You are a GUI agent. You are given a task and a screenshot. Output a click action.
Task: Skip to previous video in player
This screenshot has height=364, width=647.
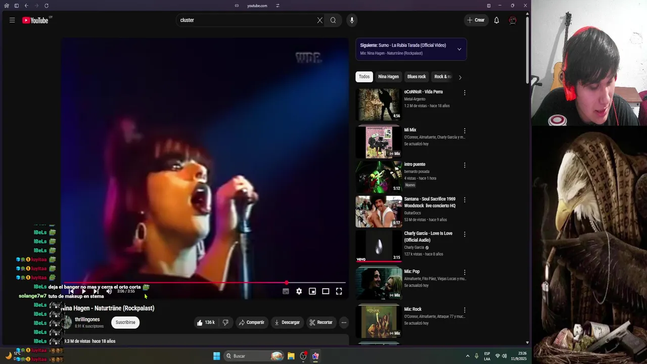point(71,291)
